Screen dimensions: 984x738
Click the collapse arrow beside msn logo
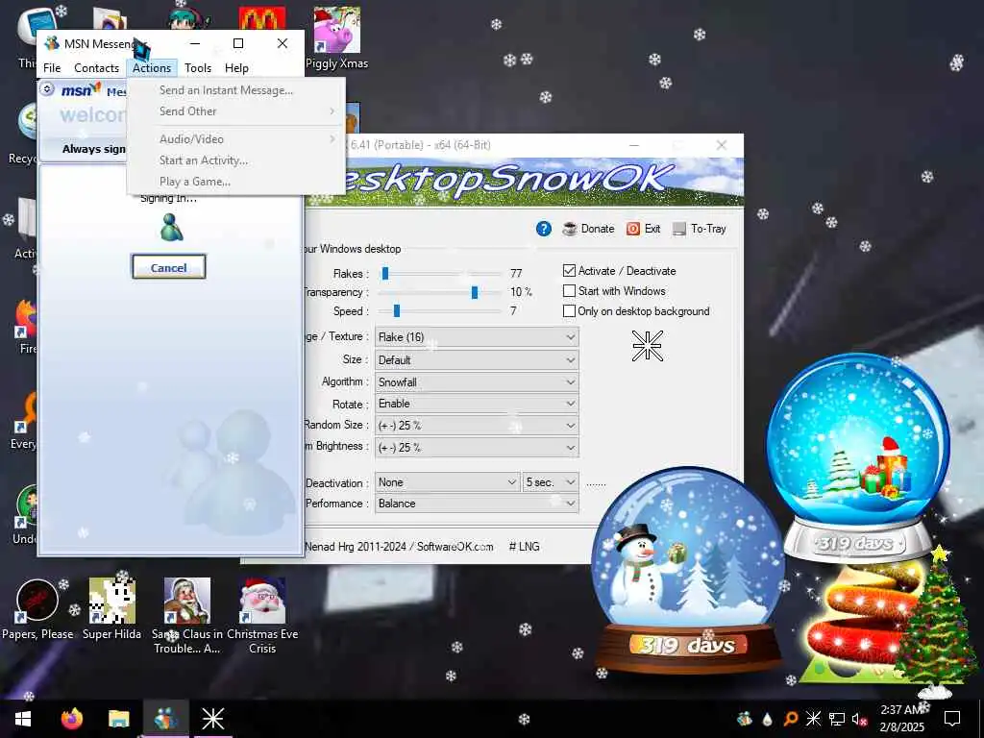click(47, 89)
